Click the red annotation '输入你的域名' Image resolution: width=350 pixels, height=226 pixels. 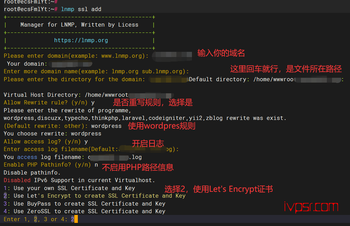[221, 53]
